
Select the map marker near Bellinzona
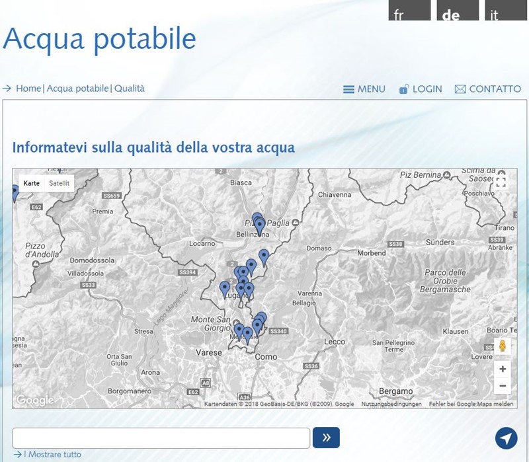[x=258, y=223]
